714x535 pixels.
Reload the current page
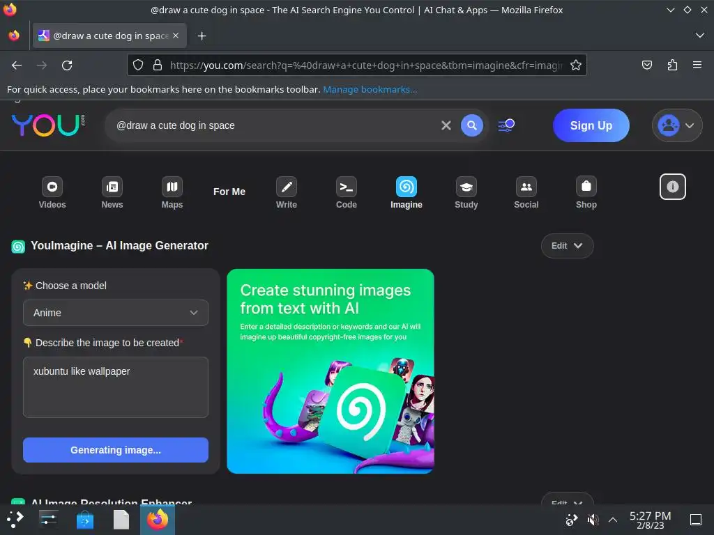click(x=67, y=65)
